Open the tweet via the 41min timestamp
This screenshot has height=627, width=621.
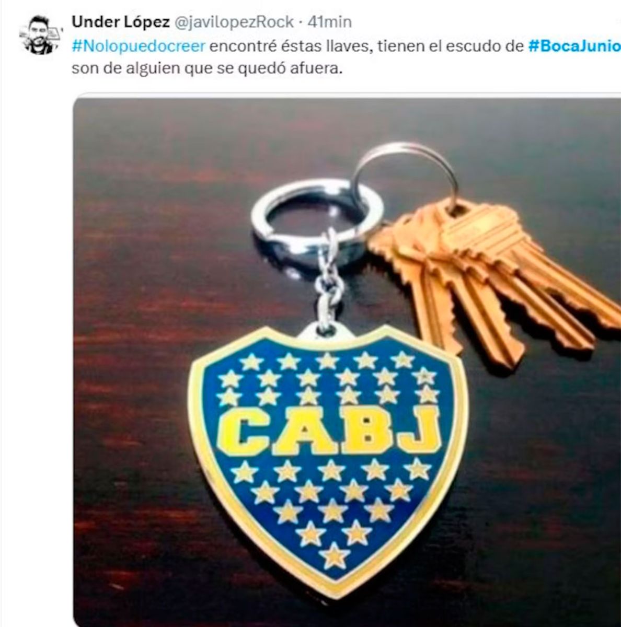point(329,22)
